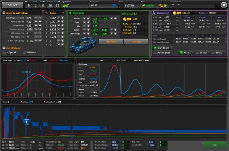Increase Power upgrade value with plus
Image resolution: width=229 pixels, height=151 pixels.
tap(88, 22)
